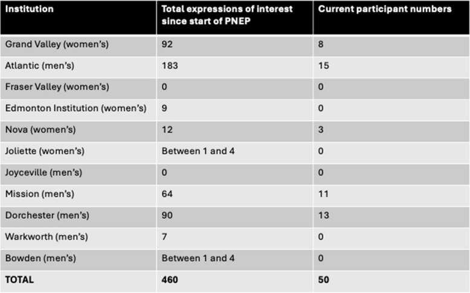Image resolution: width=470 pixels, height=293 pixels.
Task: Click the value 183 in Atlantic row
Action: coord(170,65)
